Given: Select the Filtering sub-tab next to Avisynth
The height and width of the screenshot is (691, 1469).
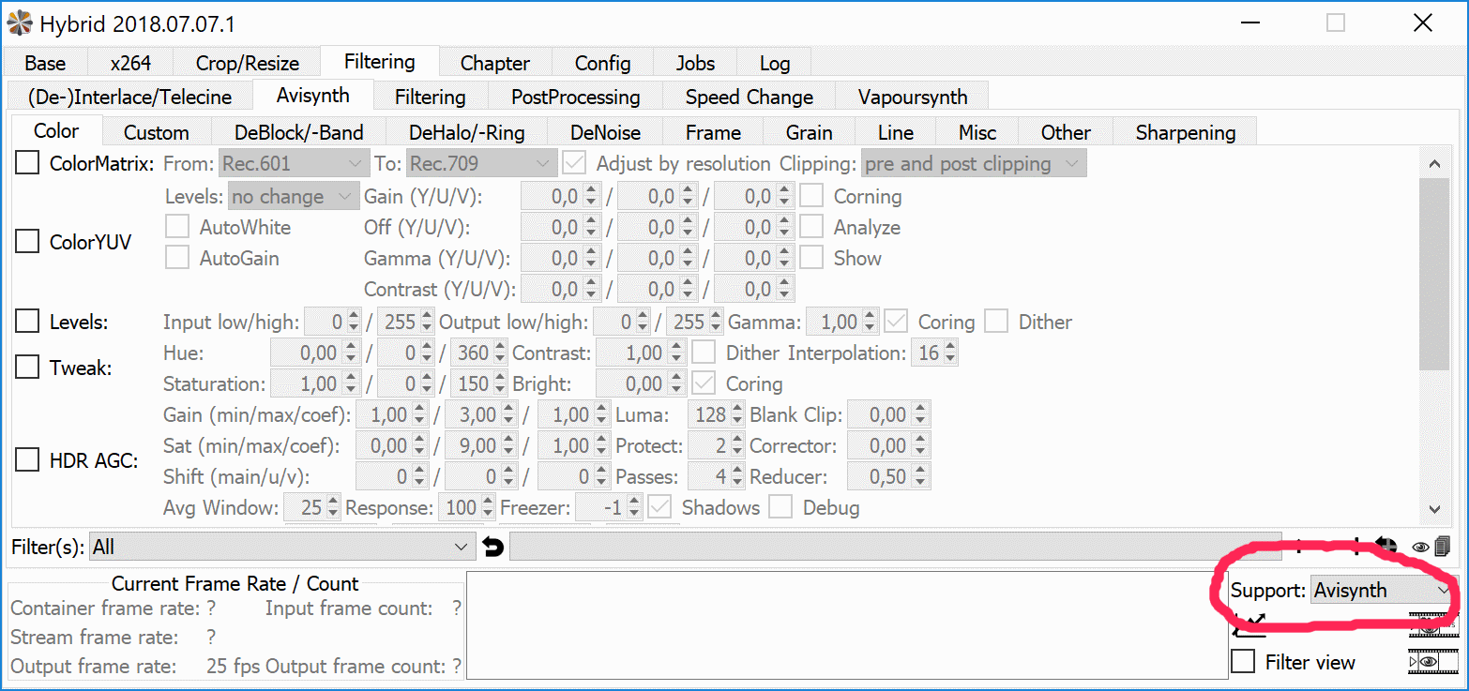Looking at the screenshot, I should click(431, 97).
